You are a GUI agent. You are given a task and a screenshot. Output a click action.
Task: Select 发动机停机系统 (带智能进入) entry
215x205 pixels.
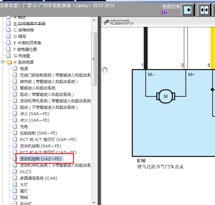click(x=55, y=101)
